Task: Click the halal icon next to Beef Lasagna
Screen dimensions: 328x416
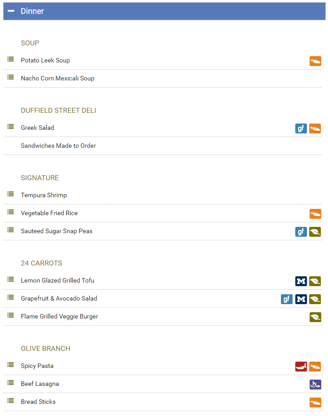Action: (315, 385)
